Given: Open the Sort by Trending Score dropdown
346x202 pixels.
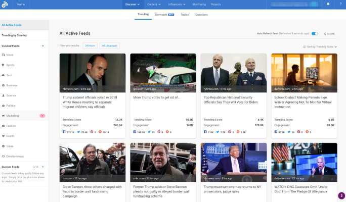Looking at the screenshot, I should (x=321, y=46).
